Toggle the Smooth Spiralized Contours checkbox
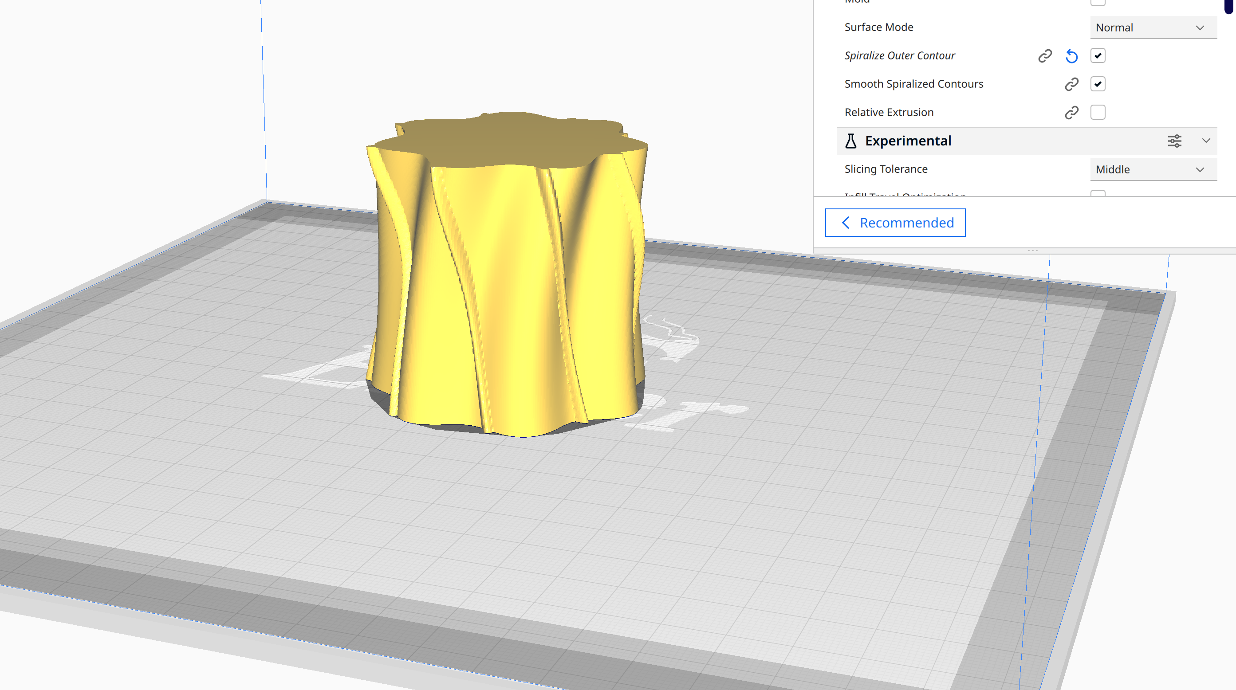1236x690 pixels. point(1098,84)
